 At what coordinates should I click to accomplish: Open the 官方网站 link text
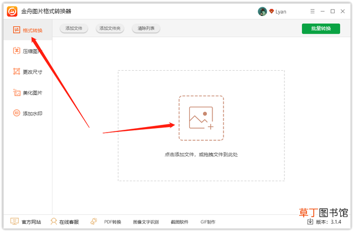[x=31, y=222]
